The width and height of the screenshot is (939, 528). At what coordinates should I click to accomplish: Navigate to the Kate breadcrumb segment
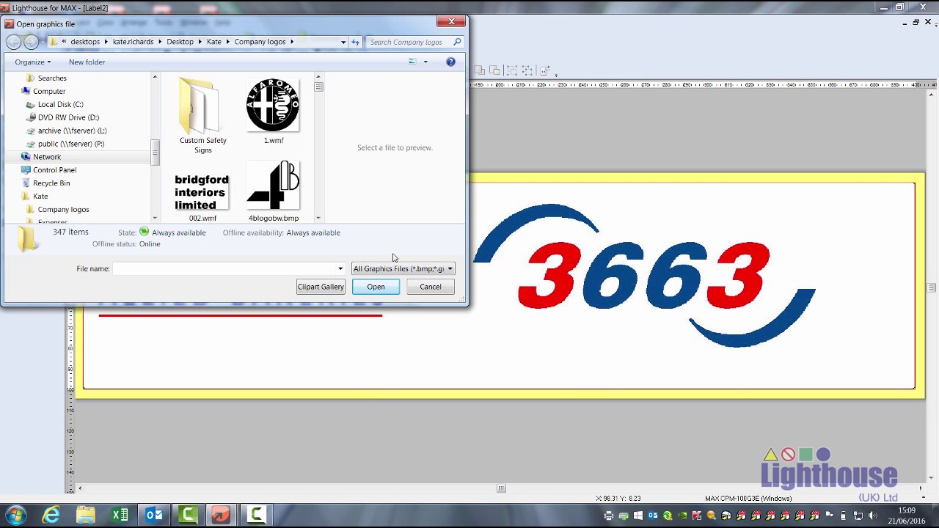[x=213, y=42]
